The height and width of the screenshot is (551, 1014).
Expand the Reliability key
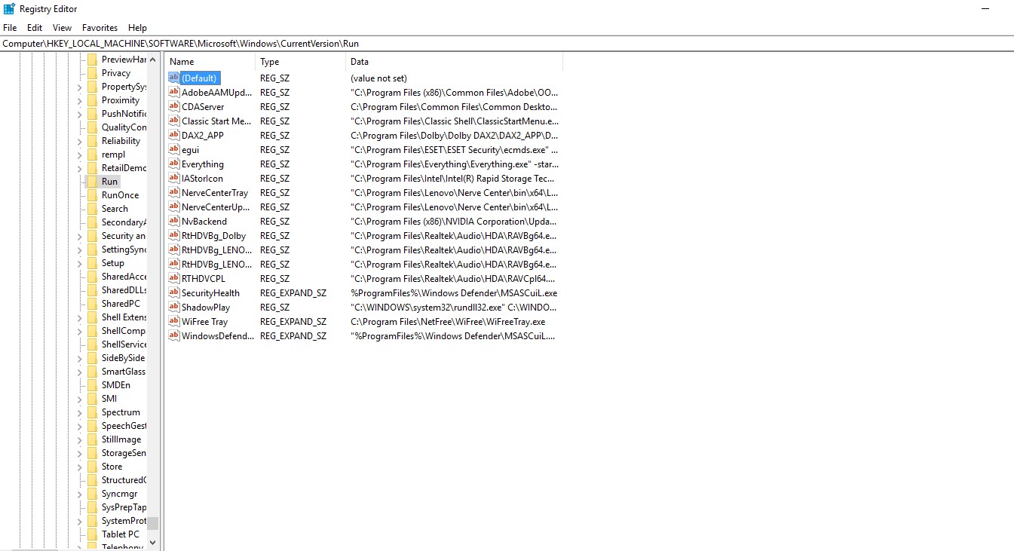[80, 141]
